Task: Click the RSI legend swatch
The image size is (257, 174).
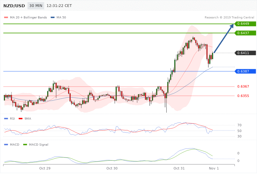Action: coord(6,118)
